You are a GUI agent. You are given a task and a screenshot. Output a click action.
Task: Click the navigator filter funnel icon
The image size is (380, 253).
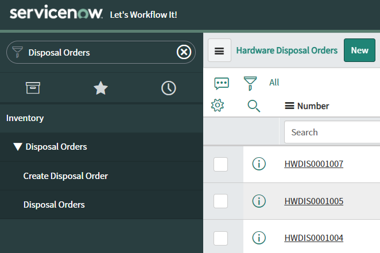[x=17, y=52]
